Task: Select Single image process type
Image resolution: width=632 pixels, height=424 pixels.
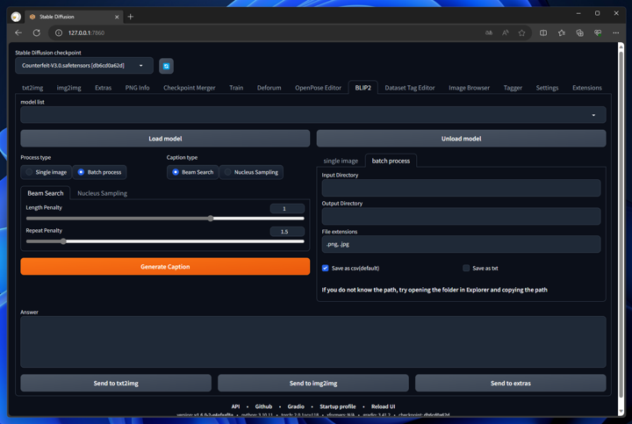Action: (46, 172)
